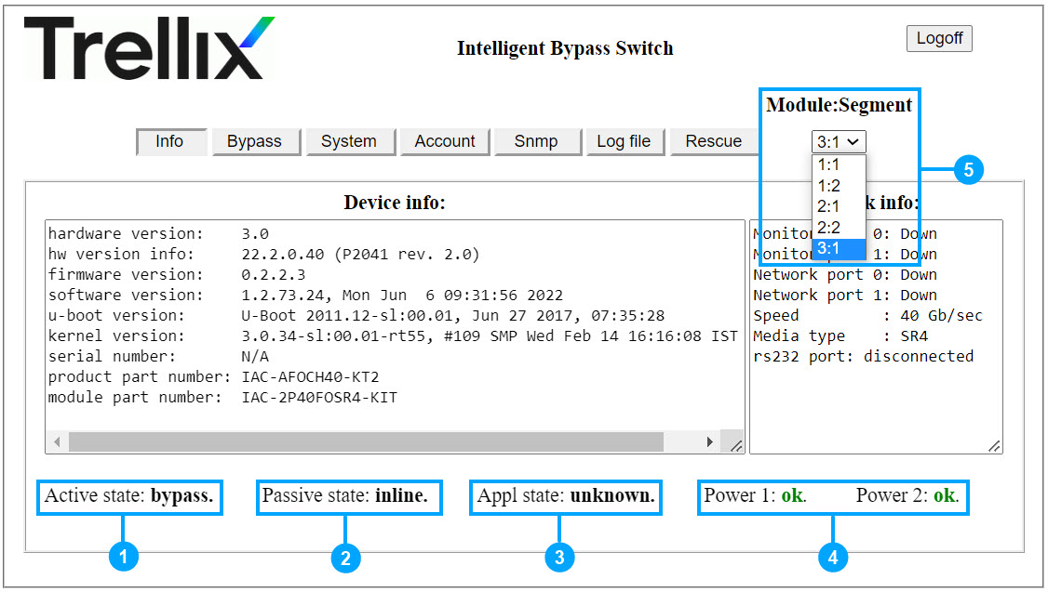The width and height of the screenshot is (1048, 592).
Task: Click the Active state bypass status text
Action: (129, 496)
